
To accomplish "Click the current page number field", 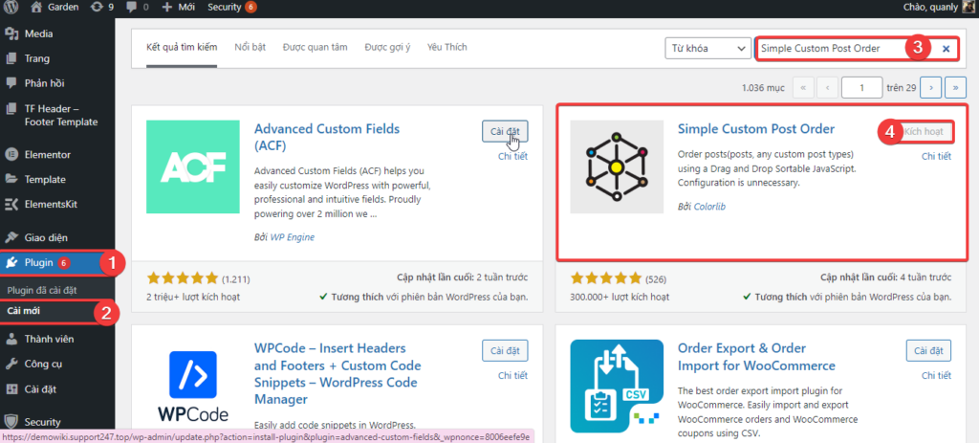I will click(861, 88).
